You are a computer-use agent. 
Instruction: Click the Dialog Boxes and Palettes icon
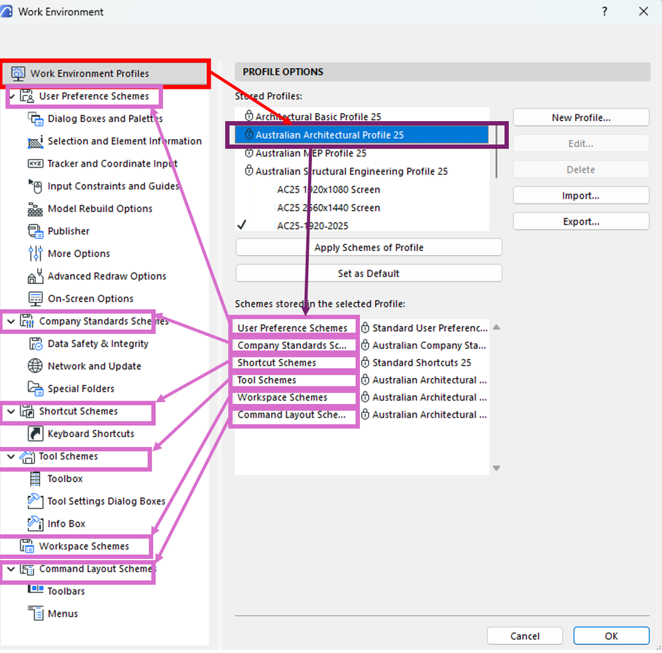coord(36,119)
